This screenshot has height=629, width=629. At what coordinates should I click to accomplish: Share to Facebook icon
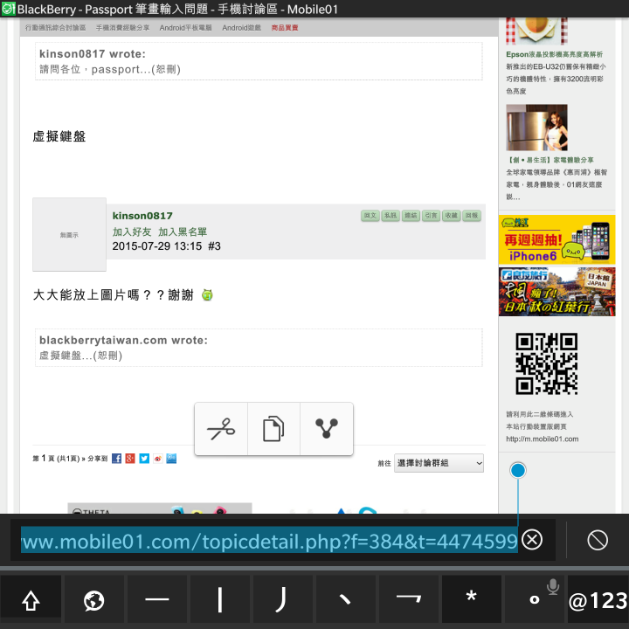coord(117,459)
